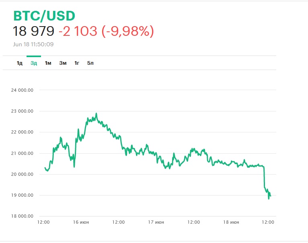Switch to the 1д time range tab
The image size is (308, 243).
pos(19,63)
